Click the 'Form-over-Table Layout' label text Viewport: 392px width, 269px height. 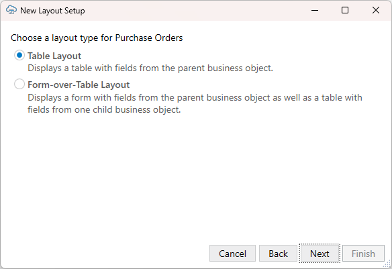[x=79, y=85]
